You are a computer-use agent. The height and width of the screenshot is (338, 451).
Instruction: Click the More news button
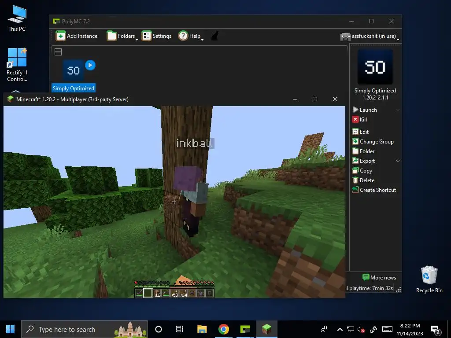pyautogui.click(x=379, y=277)
